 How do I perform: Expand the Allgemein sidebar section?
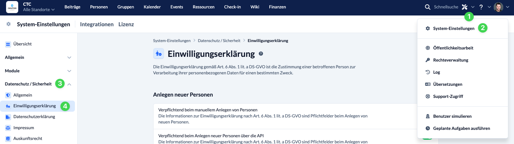(69, 58)
